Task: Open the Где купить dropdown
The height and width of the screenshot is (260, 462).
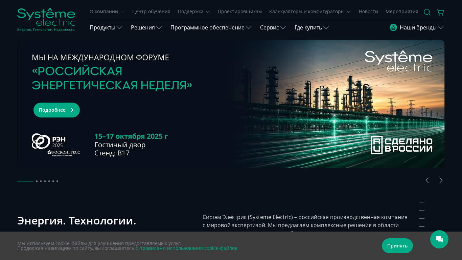Action: [x=311, y=27]
